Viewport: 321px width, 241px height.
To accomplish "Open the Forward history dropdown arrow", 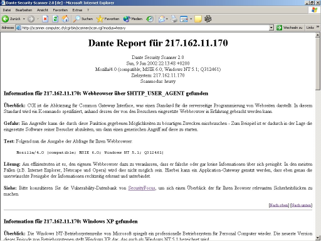I will (x=38, y=19).
